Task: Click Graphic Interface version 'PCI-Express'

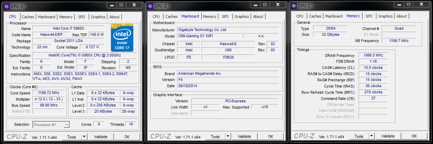Action: point(235,101)
